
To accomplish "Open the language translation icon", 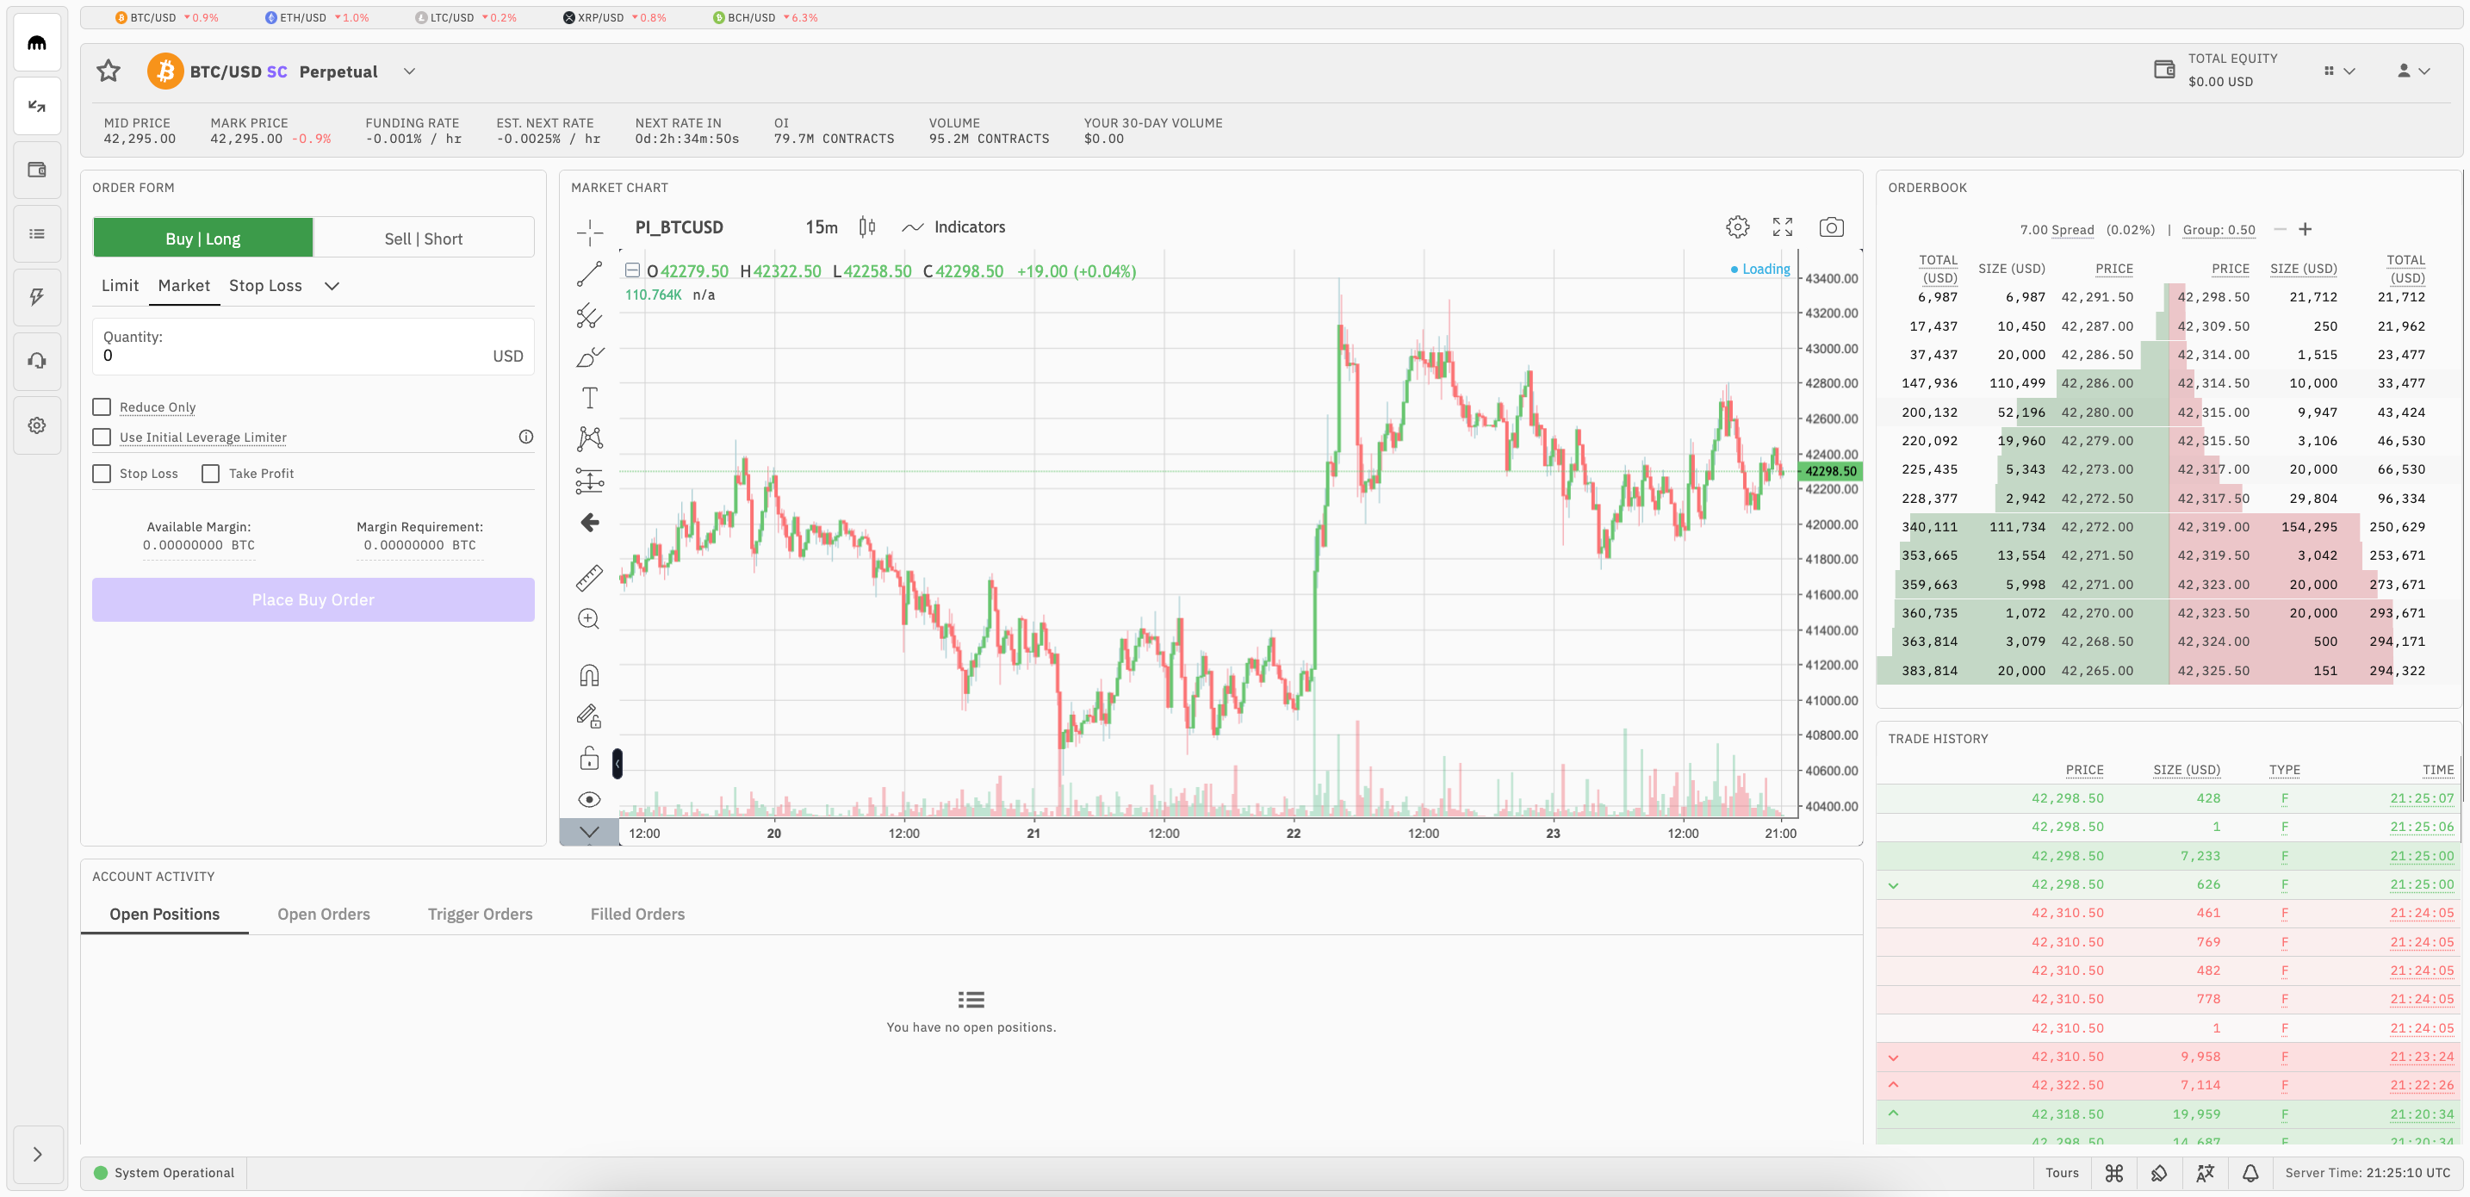I will pyautogui.click(x=2206, y=1173).
